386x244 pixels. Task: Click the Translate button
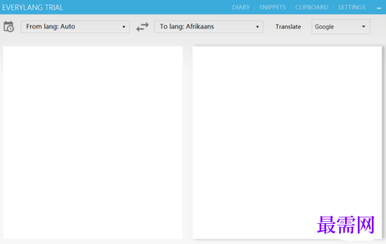(288, 26)
